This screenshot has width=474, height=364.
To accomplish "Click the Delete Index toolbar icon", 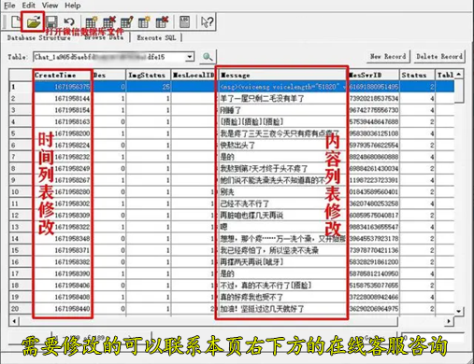I will (162, 21).
